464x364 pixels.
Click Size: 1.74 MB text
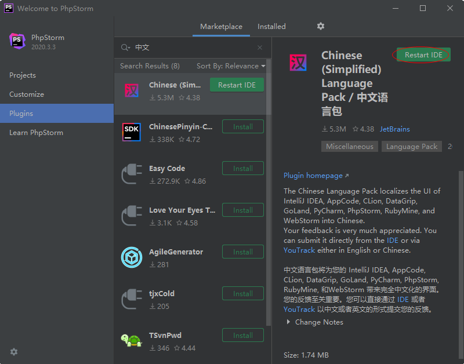point(306,355)
